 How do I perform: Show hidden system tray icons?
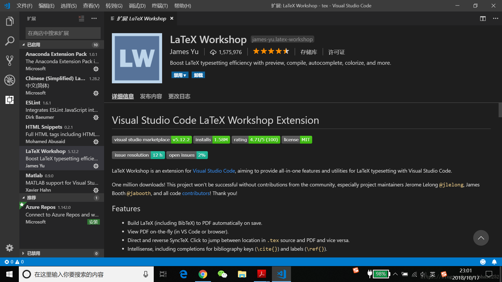click(x=395, y=274)
